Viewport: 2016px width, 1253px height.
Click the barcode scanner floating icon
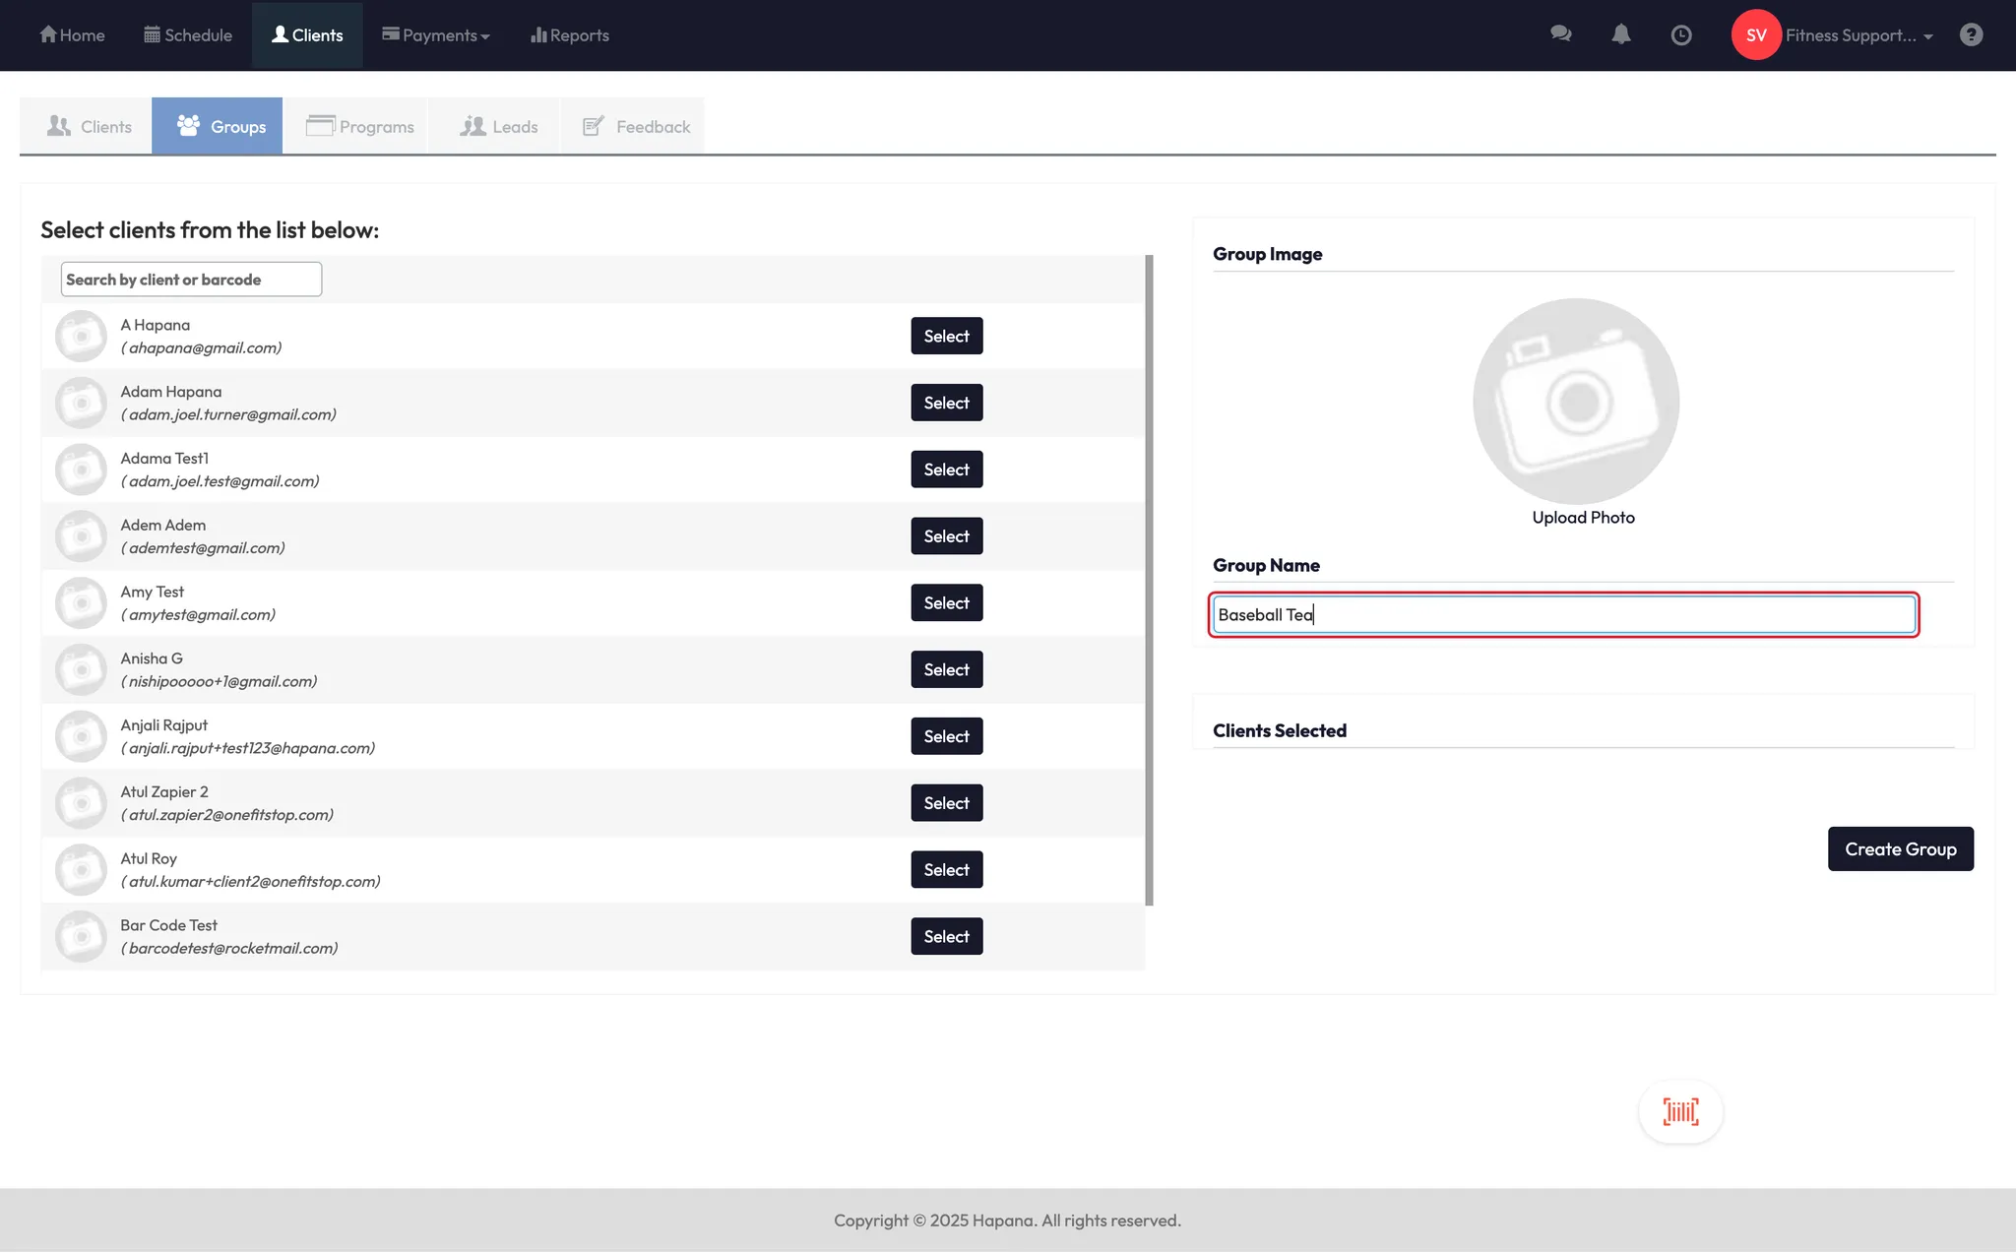click(x=1680, y=1112)
